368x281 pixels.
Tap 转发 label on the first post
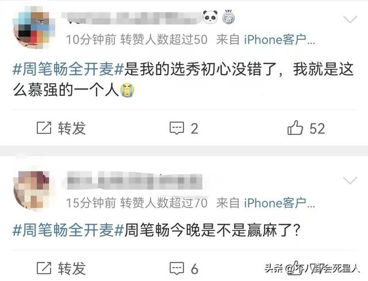72,128
